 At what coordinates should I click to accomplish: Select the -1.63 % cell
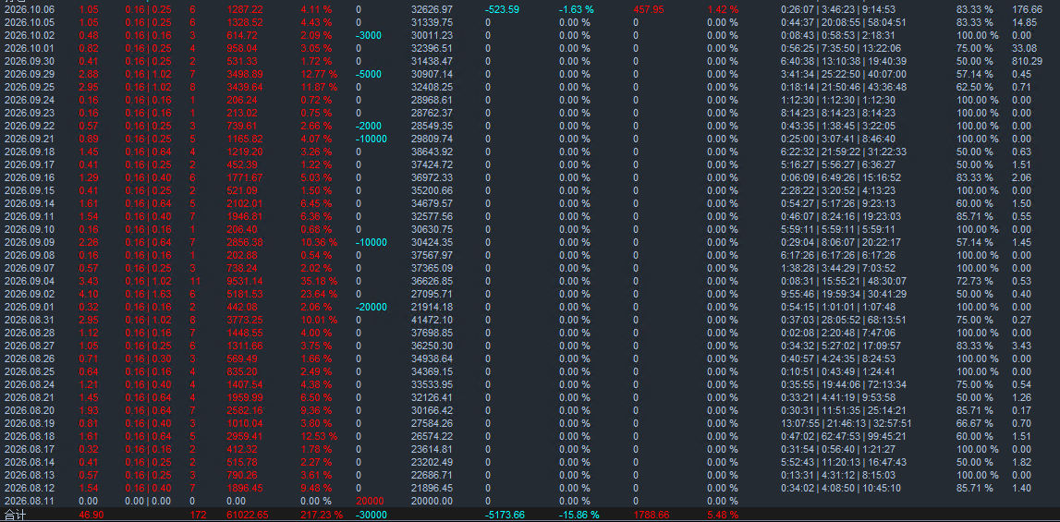[x=577, y=9]
